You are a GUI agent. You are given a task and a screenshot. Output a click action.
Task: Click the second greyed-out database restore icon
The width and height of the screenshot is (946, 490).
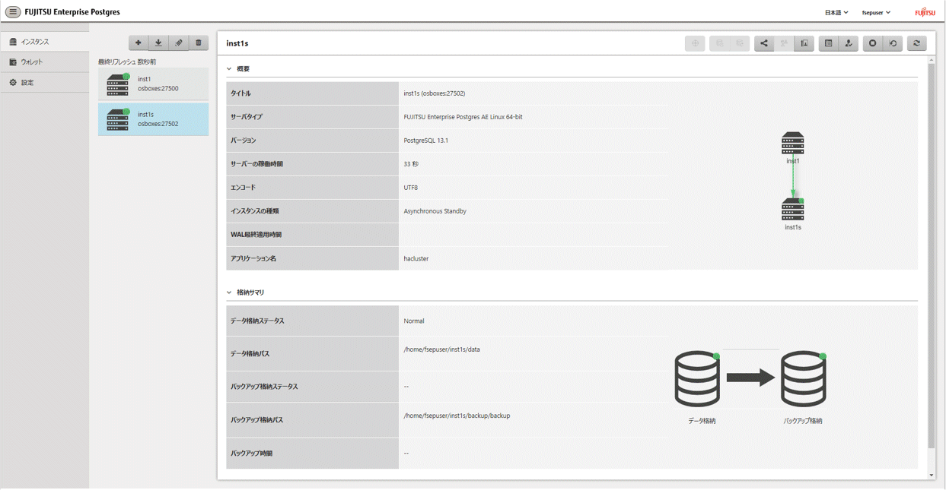740,43
